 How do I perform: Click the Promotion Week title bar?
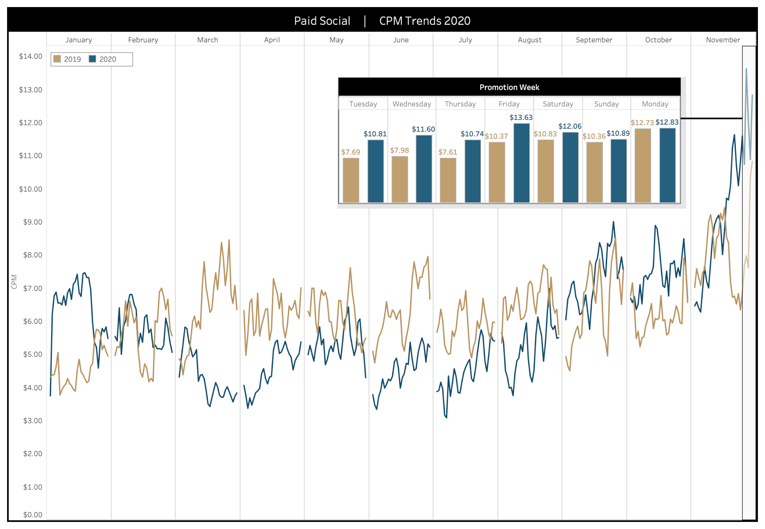pyautogui.click(x=510, y=87)
